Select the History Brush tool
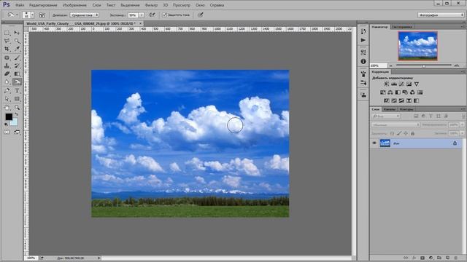 [17, 65]
